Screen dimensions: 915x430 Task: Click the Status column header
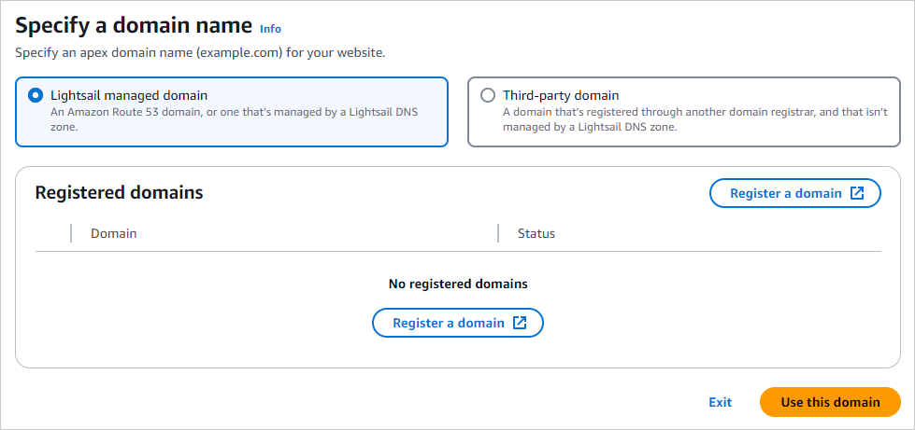click(x=536, y=233)
